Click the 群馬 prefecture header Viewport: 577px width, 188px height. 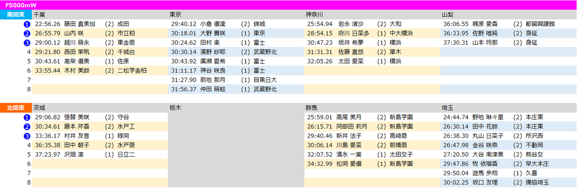[312, 108]
